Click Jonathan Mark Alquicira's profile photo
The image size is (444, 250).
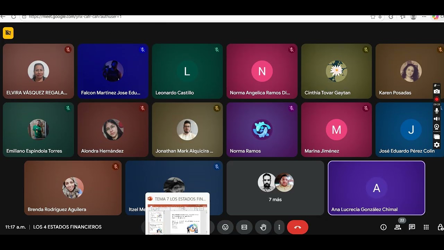187,130
